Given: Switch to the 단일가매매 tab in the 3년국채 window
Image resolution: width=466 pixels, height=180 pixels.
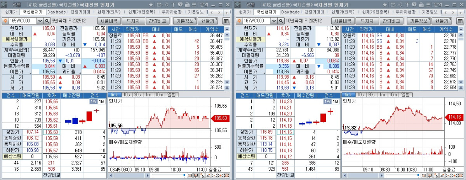Looking at the screenshot, I should pos(81,12).
